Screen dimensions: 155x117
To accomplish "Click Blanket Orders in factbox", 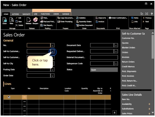I will (x=128, y=48).
